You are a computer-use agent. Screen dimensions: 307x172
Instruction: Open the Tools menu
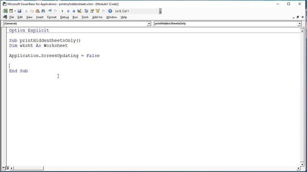(85, 17)
